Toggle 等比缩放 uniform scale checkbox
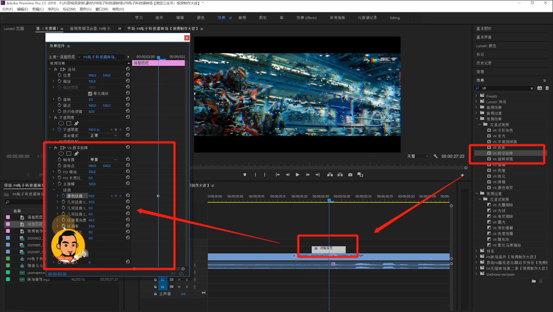Image resolution: width=553 pixels, height=312 pixels. (x=90, y=93)
